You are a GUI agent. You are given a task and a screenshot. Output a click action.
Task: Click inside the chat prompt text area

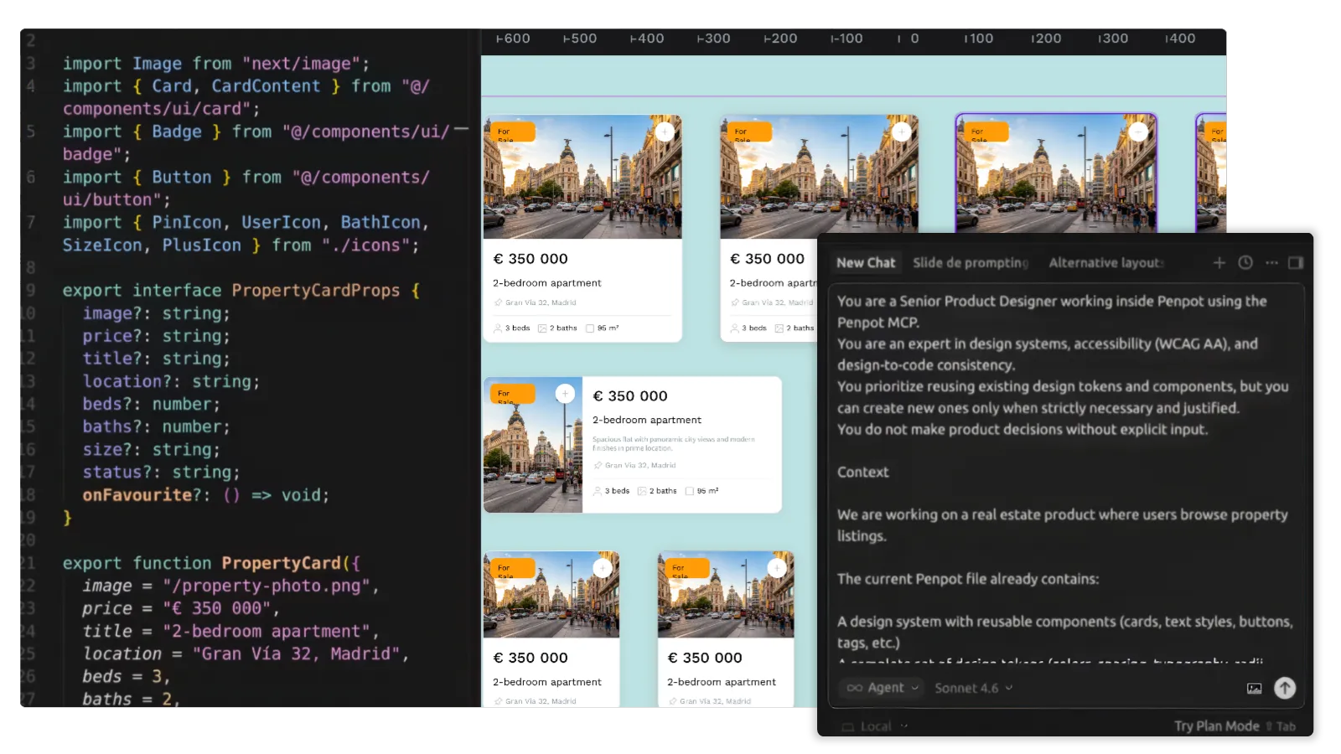(x=1064, y=476)
